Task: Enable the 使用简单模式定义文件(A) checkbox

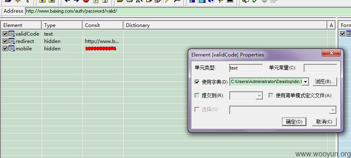Action: pos(271,96)
